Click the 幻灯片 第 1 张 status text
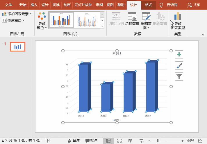 (x=21, y=141)
